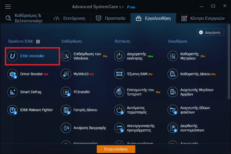Screen dimensions: 231x154
Task: Open MyWin10 tool icon
Action: [66, 74]
